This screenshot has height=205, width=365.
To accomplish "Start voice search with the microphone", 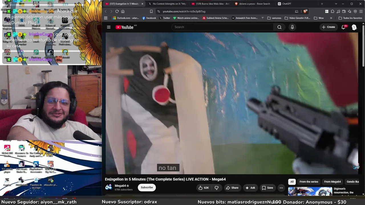I will (x=292, y=27).
